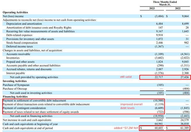Click 'Net cash used in investing activities'
The width and height of the screenshot is (191, 132).
click(x=31, y=93)
